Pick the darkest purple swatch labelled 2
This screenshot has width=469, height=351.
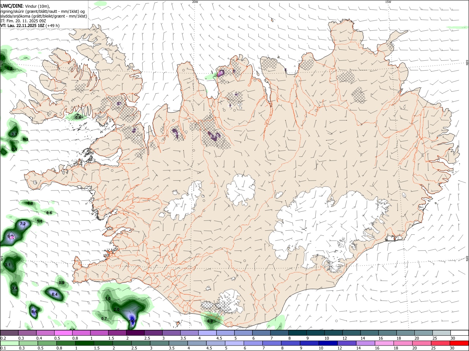click(135, 333)
